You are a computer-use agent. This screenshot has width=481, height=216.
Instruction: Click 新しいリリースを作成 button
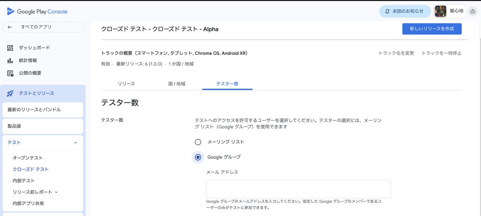(x=432, y=29)
